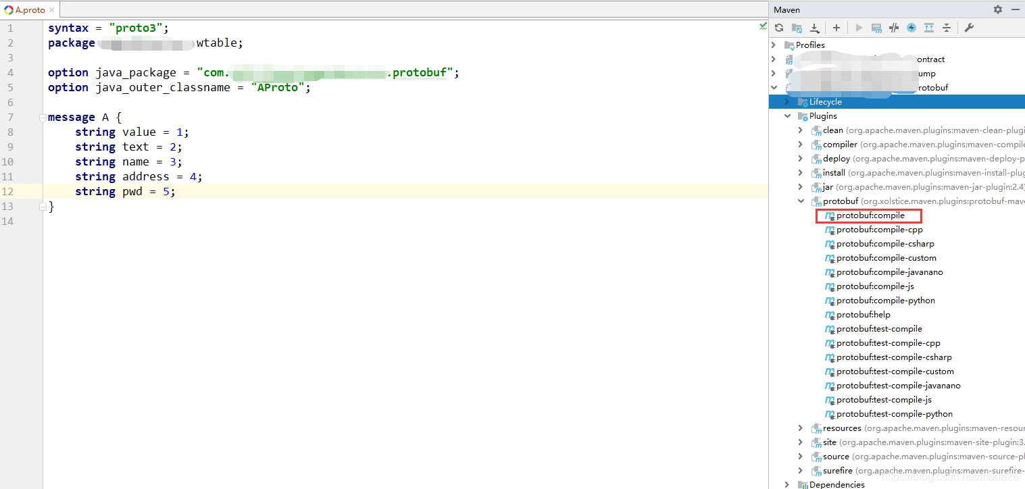The width and height of the screenshot is (1025, 489).
Task: Click line number 7 in the gutter
Action: [9, 117]
